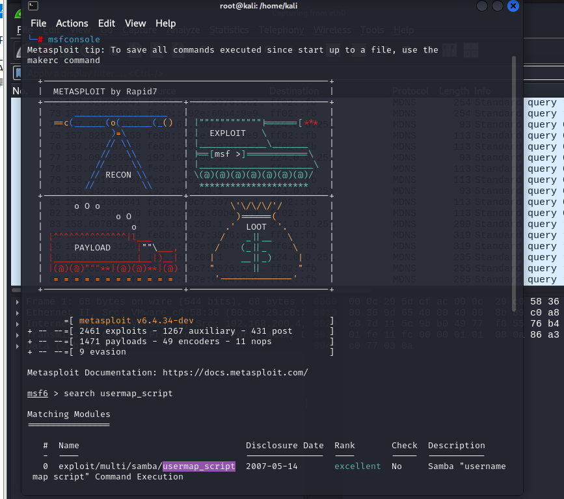Click the 'Disclosure Date' column header
Screen dimensions: 564x499
tap(284, 446)
